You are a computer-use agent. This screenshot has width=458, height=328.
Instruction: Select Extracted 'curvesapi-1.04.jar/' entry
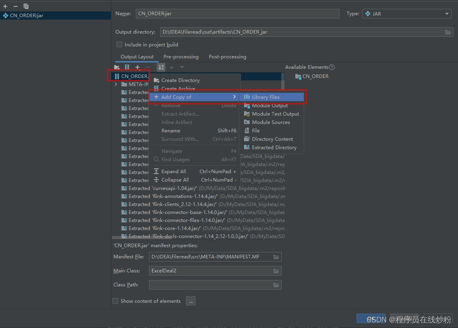(202, 189)
